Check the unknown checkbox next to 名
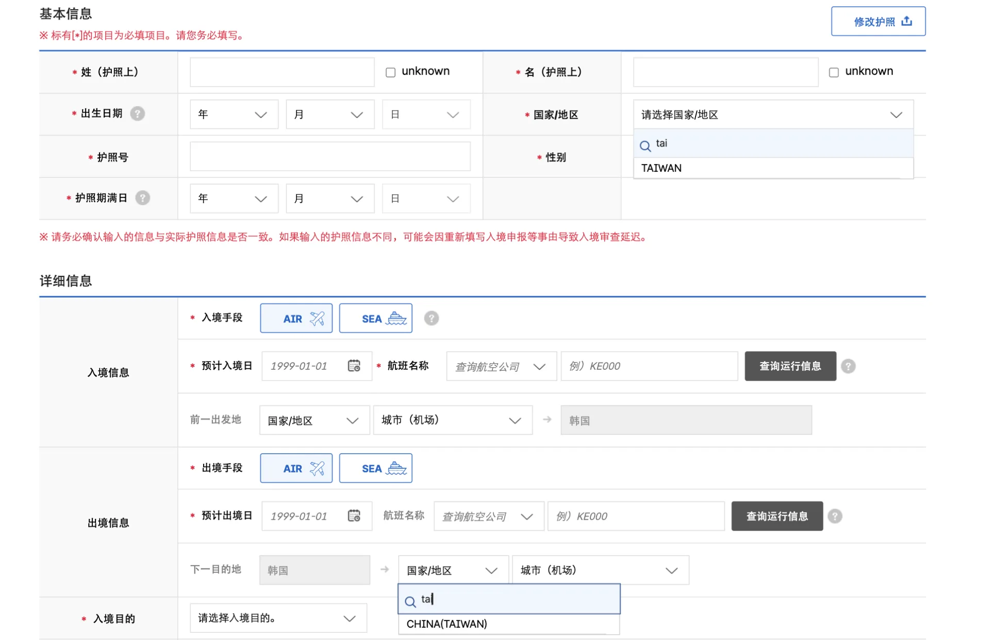The height and width of the screenshot is (640, 990). pyautogui.click(x=833, y=72)
